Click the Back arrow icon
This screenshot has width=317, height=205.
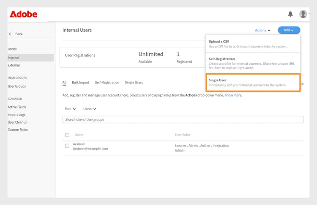(10, 34)
